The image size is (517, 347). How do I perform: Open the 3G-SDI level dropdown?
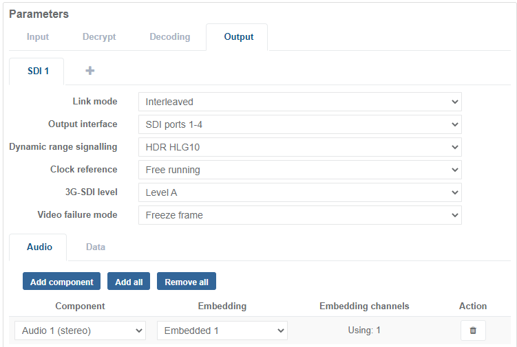point(299,192)
